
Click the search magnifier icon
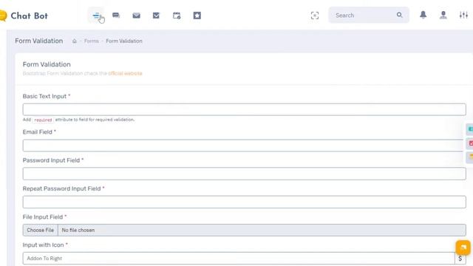[x=399, y=15]
